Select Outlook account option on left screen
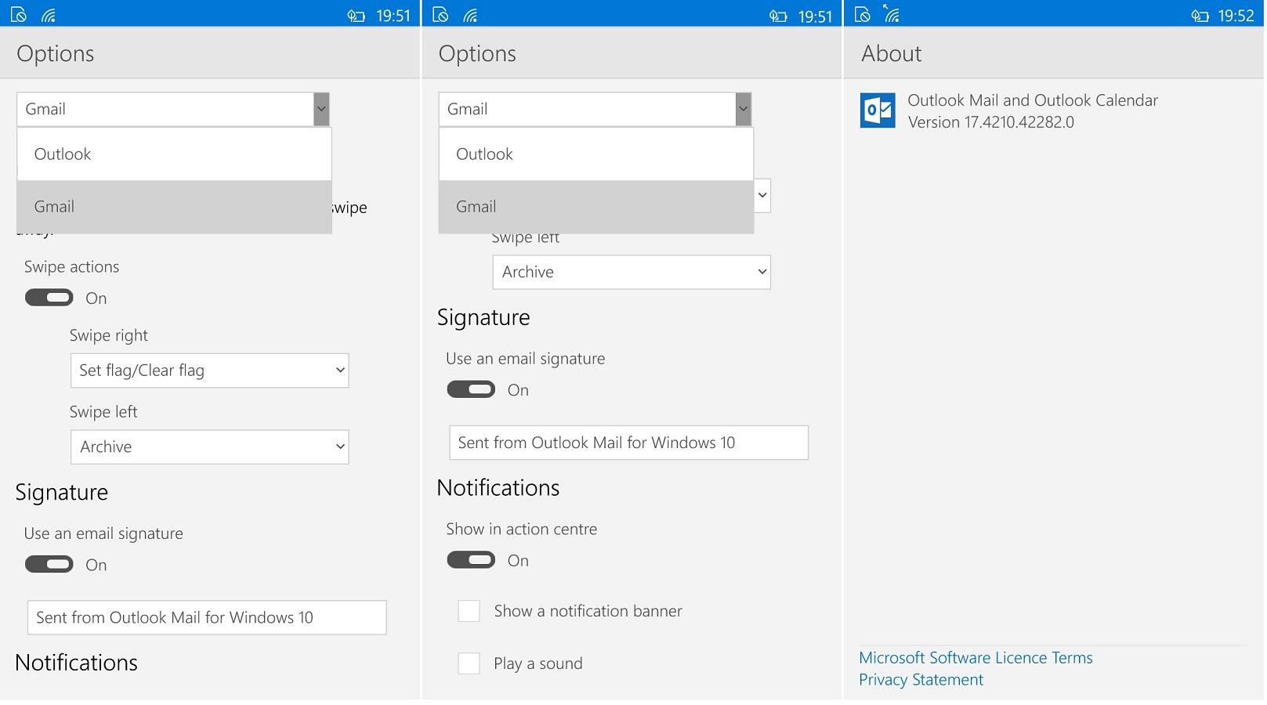Image resolution: width=1267 pixels, height=705 pixels. 174,154
